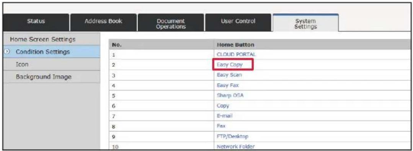Click row number 3 cell
This screenshot has width=413, height=151.
point(162,75)
